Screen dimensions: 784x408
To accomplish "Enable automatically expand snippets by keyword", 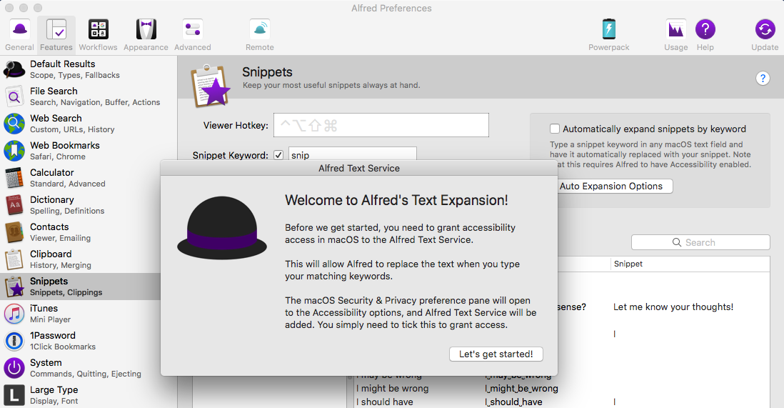I will pyautogui.click(x=555, y=129).
